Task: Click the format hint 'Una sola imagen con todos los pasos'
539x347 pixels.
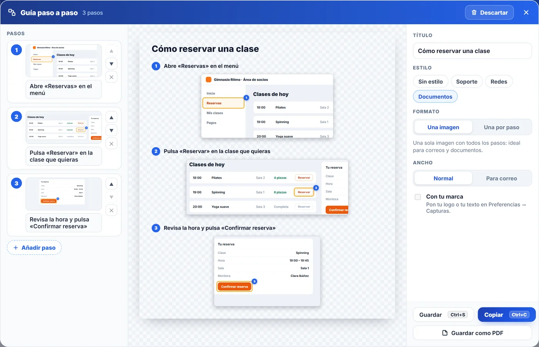Action: click(467, 147)
